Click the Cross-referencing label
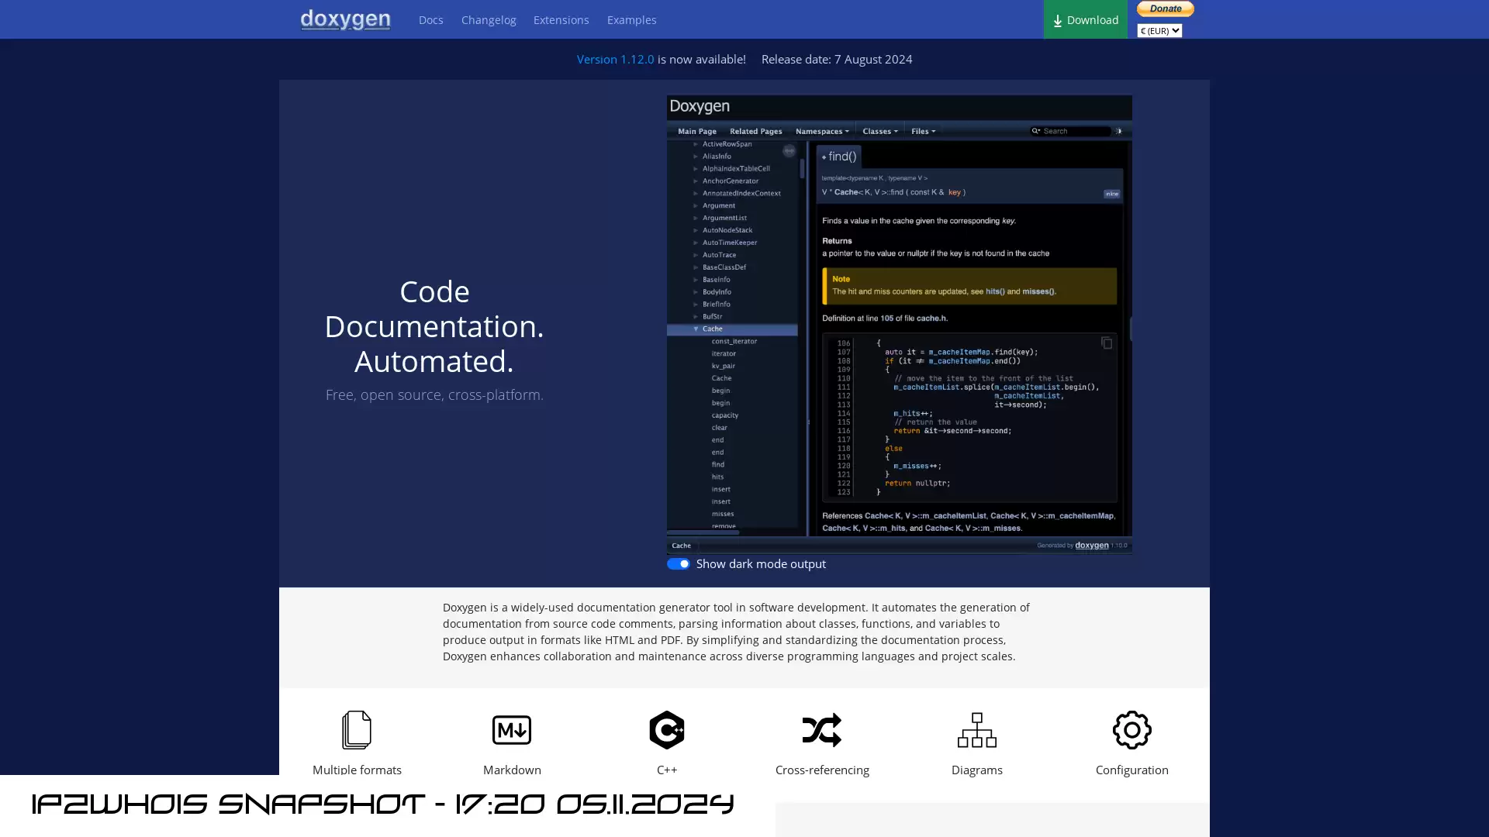 click(822, 770)
